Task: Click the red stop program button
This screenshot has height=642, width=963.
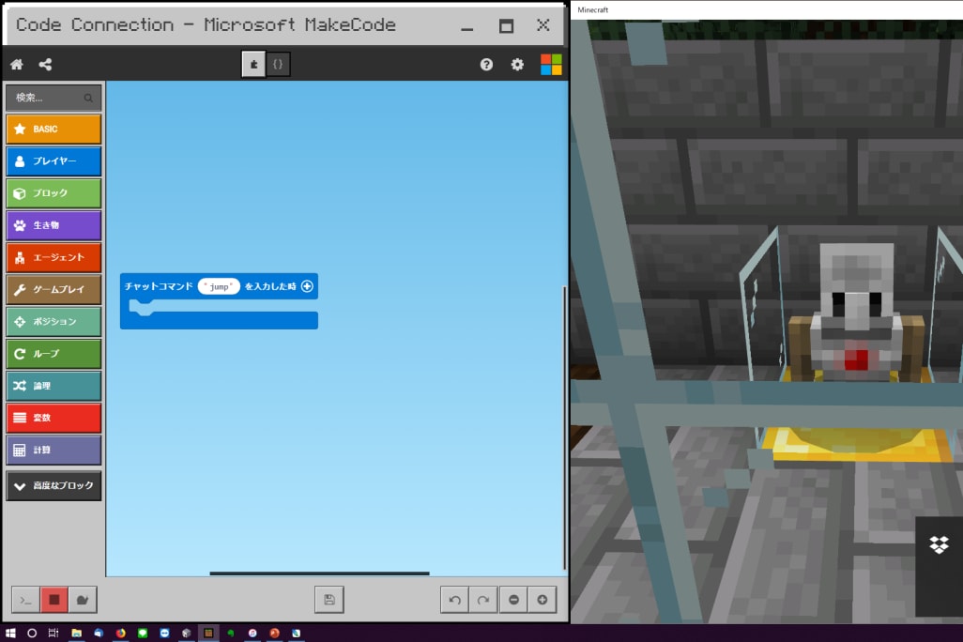Action: click(x=54, y=600)
